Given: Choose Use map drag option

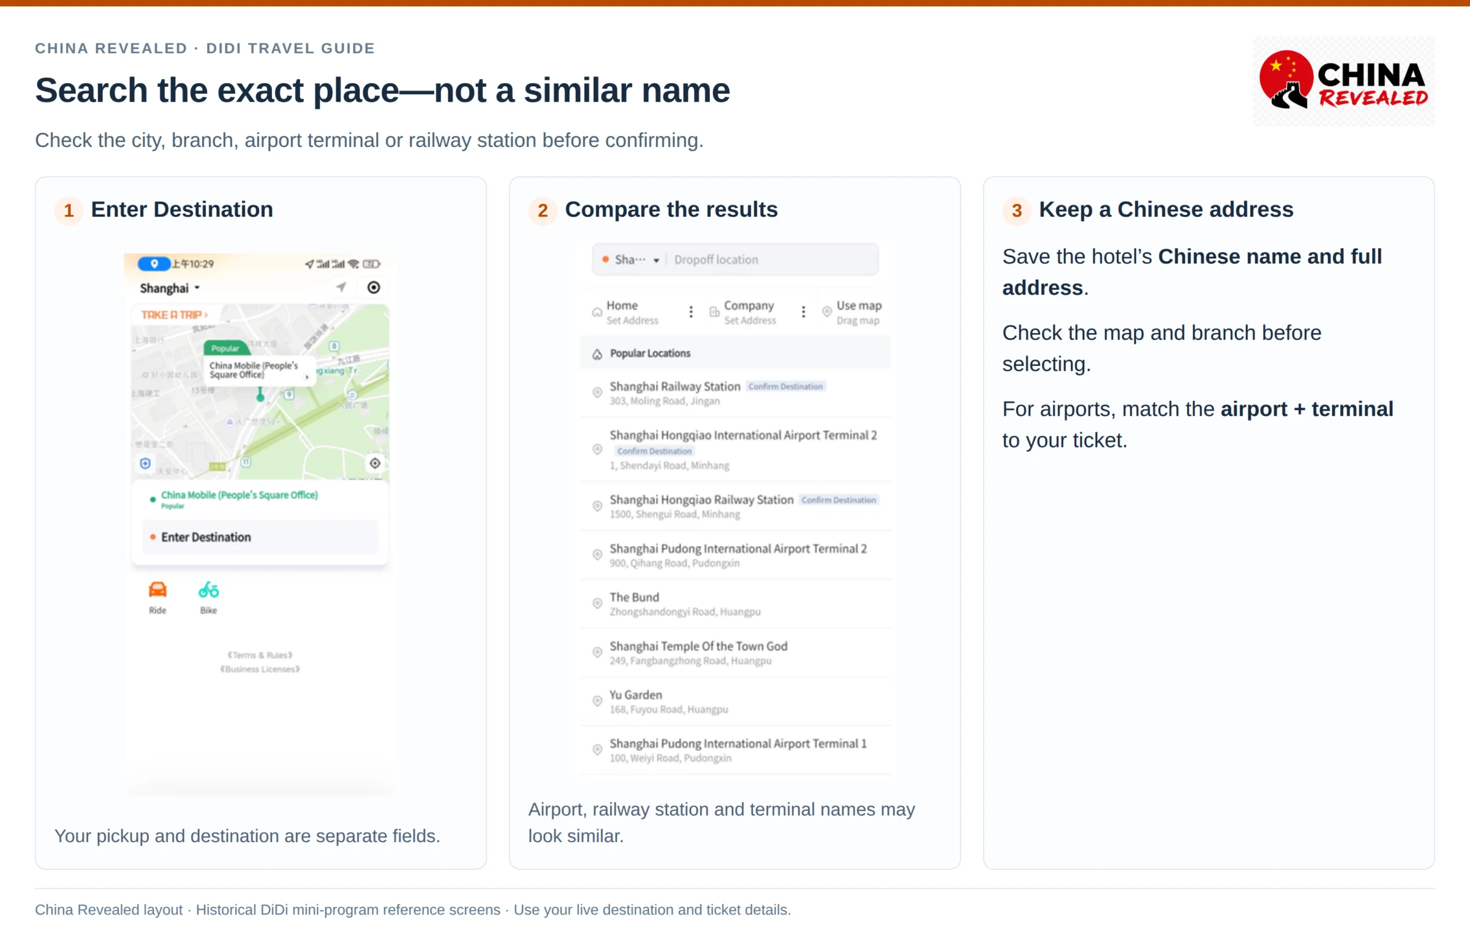Looking at the screenshot, I should coord(851,312).
